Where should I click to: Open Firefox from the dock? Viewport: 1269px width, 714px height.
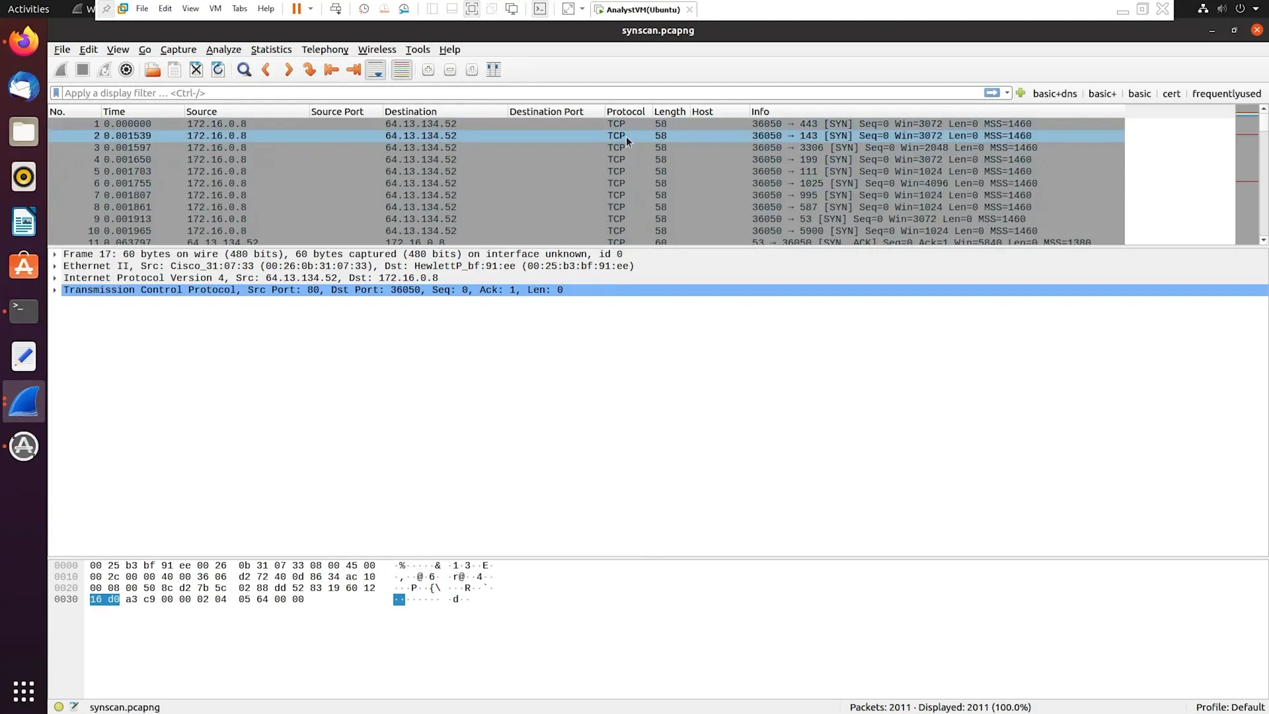click(x=24, y=42)
